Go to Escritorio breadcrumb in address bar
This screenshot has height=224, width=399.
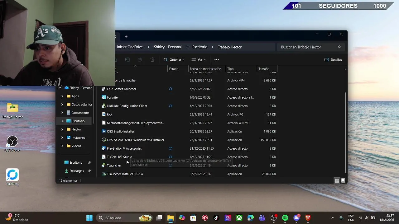pyautogui.click(x=200, y=47)
